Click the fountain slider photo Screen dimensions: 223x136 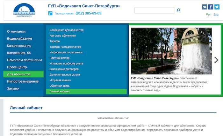[x=171, y=51]
